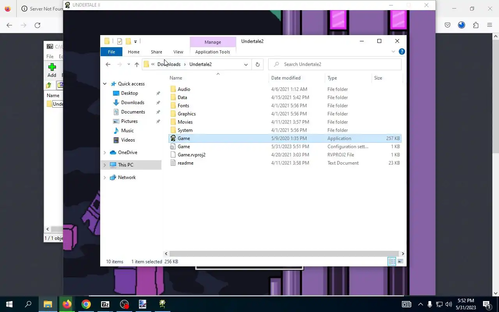
Task: Go to Pictures in Quick access
Action: coord(129,121)
